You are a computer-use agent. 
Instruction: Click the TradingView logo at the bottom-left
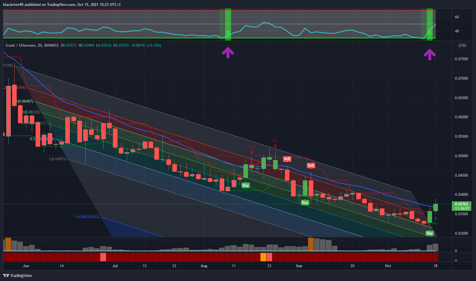click(x=18, y=275)
